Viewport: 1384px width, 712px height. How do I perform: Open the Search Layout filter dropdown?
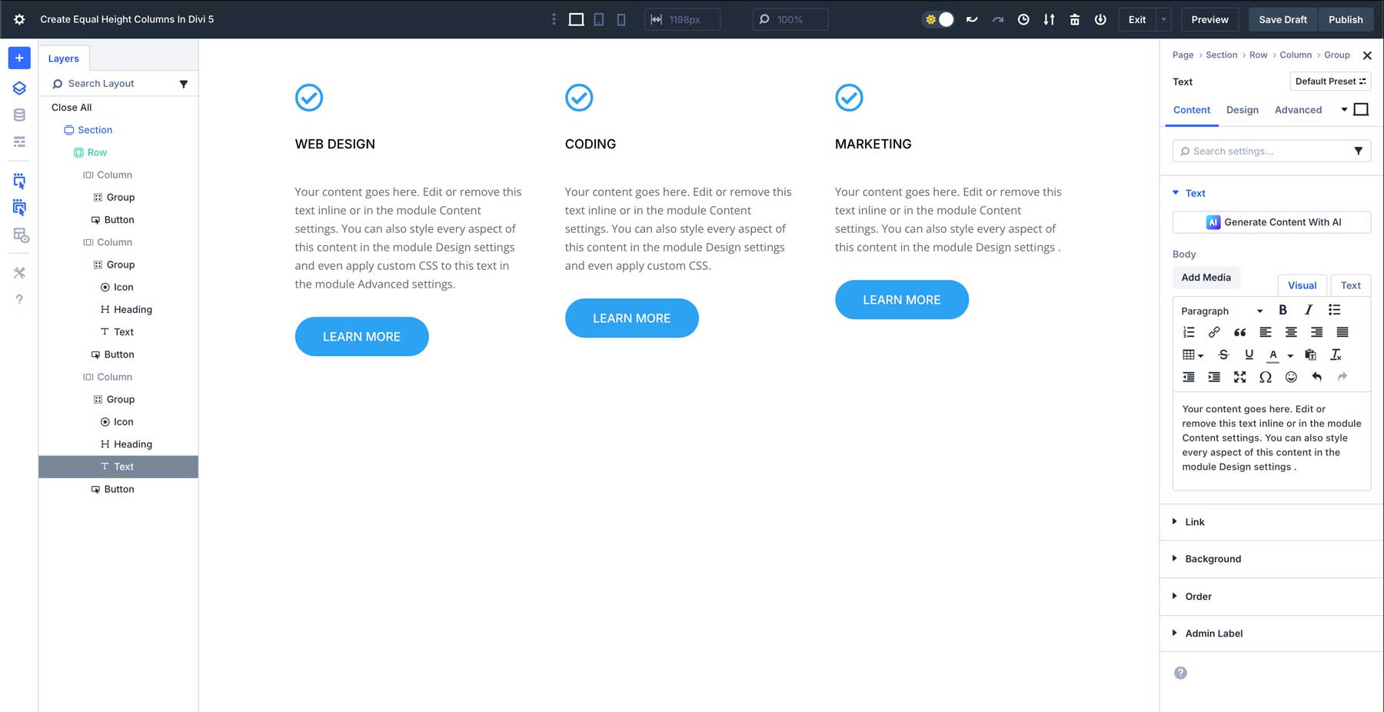[x=184, y=84]
